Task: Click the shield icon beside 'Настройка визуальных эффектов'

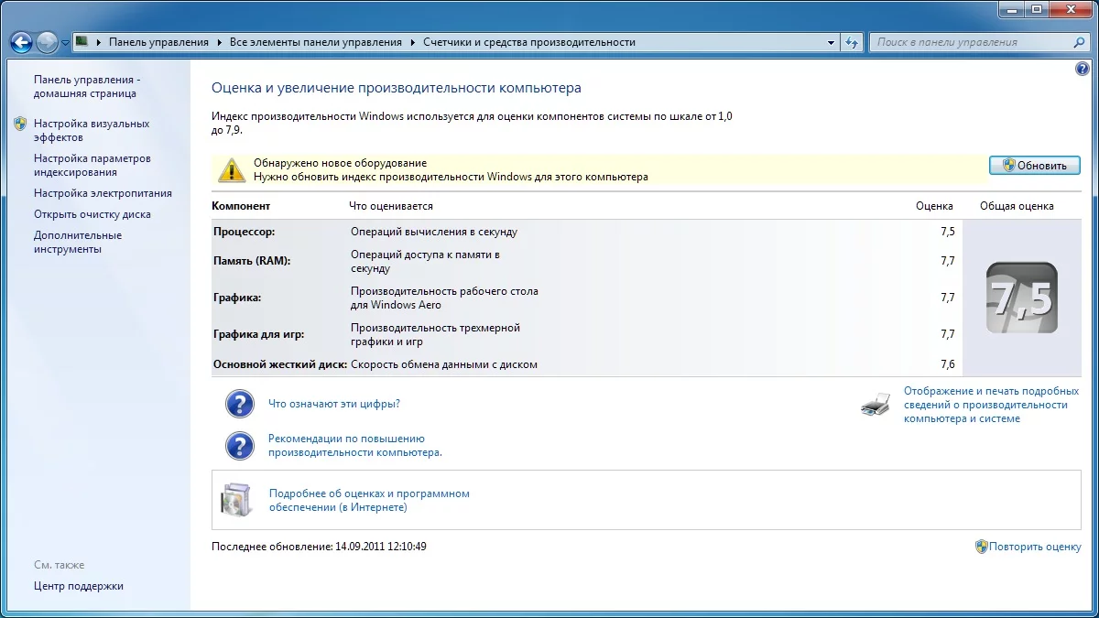Action: pyautogui.click(x=21, y=124)
